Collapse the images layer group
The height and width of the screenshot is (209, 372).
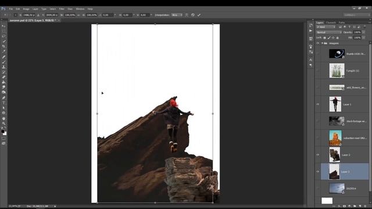pos(322,43)
